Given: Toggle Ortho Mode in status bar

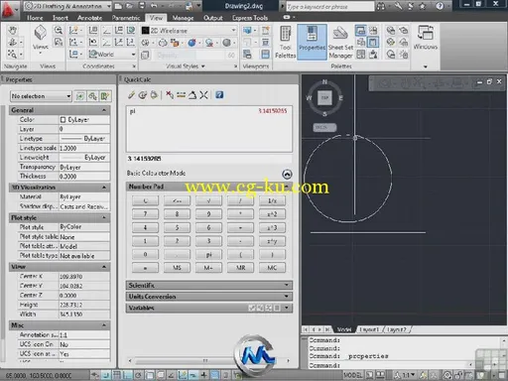Looking at the screenshot, I should click(127, 375).
